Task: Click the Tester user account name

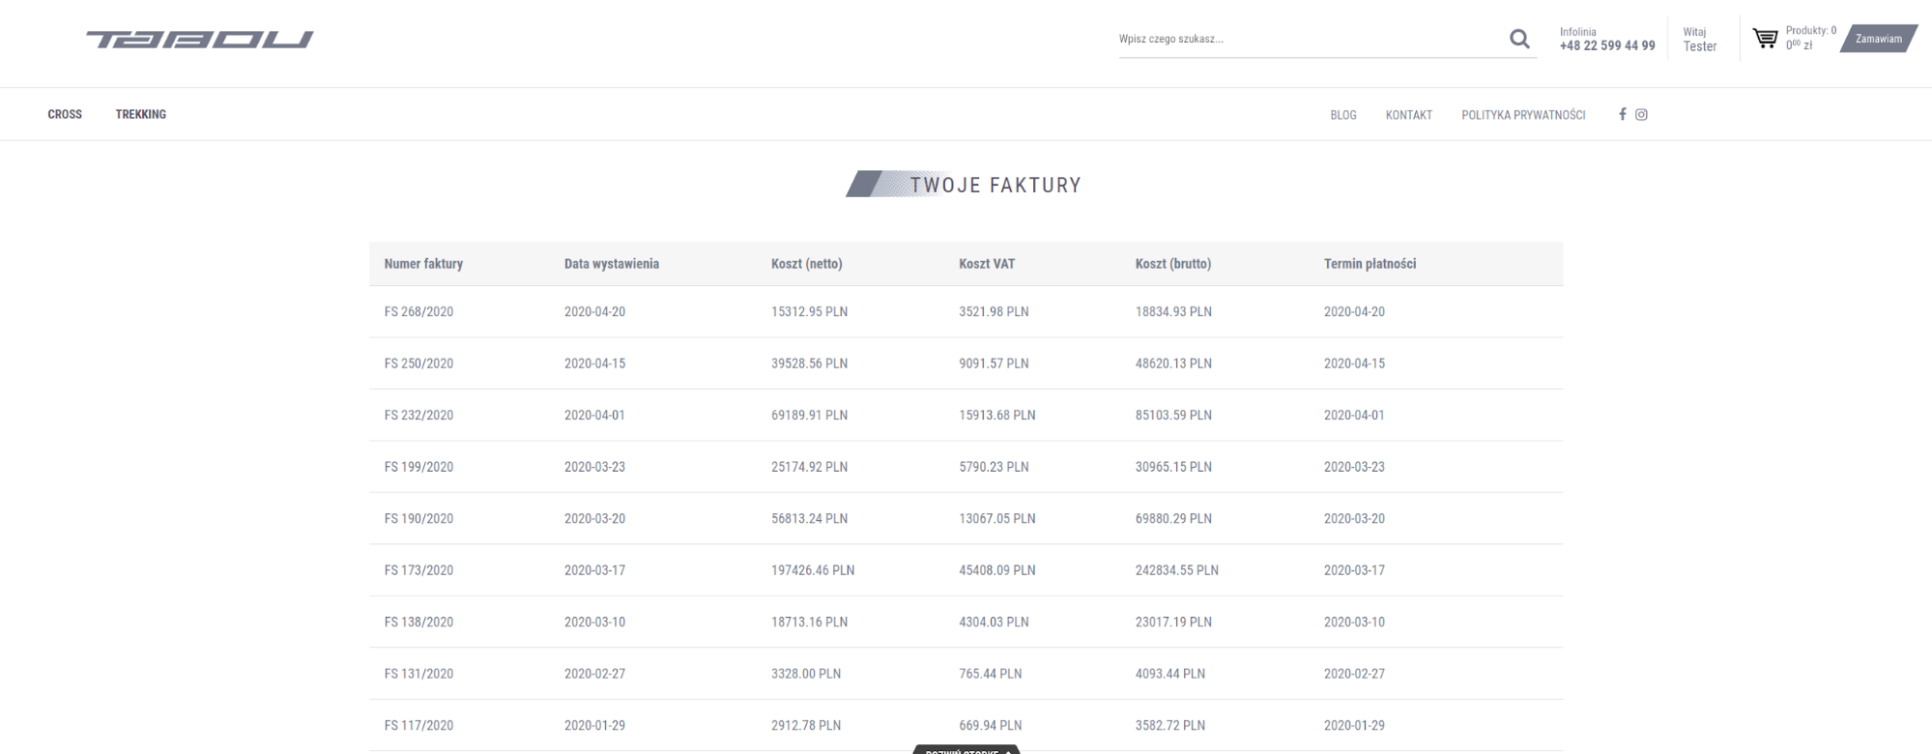Action: coord(1699,46)
